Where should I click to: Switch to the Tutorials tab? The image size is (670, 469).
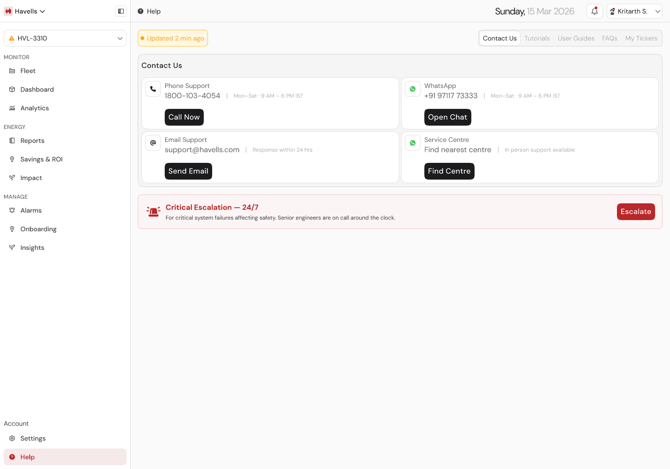(537, 38)
